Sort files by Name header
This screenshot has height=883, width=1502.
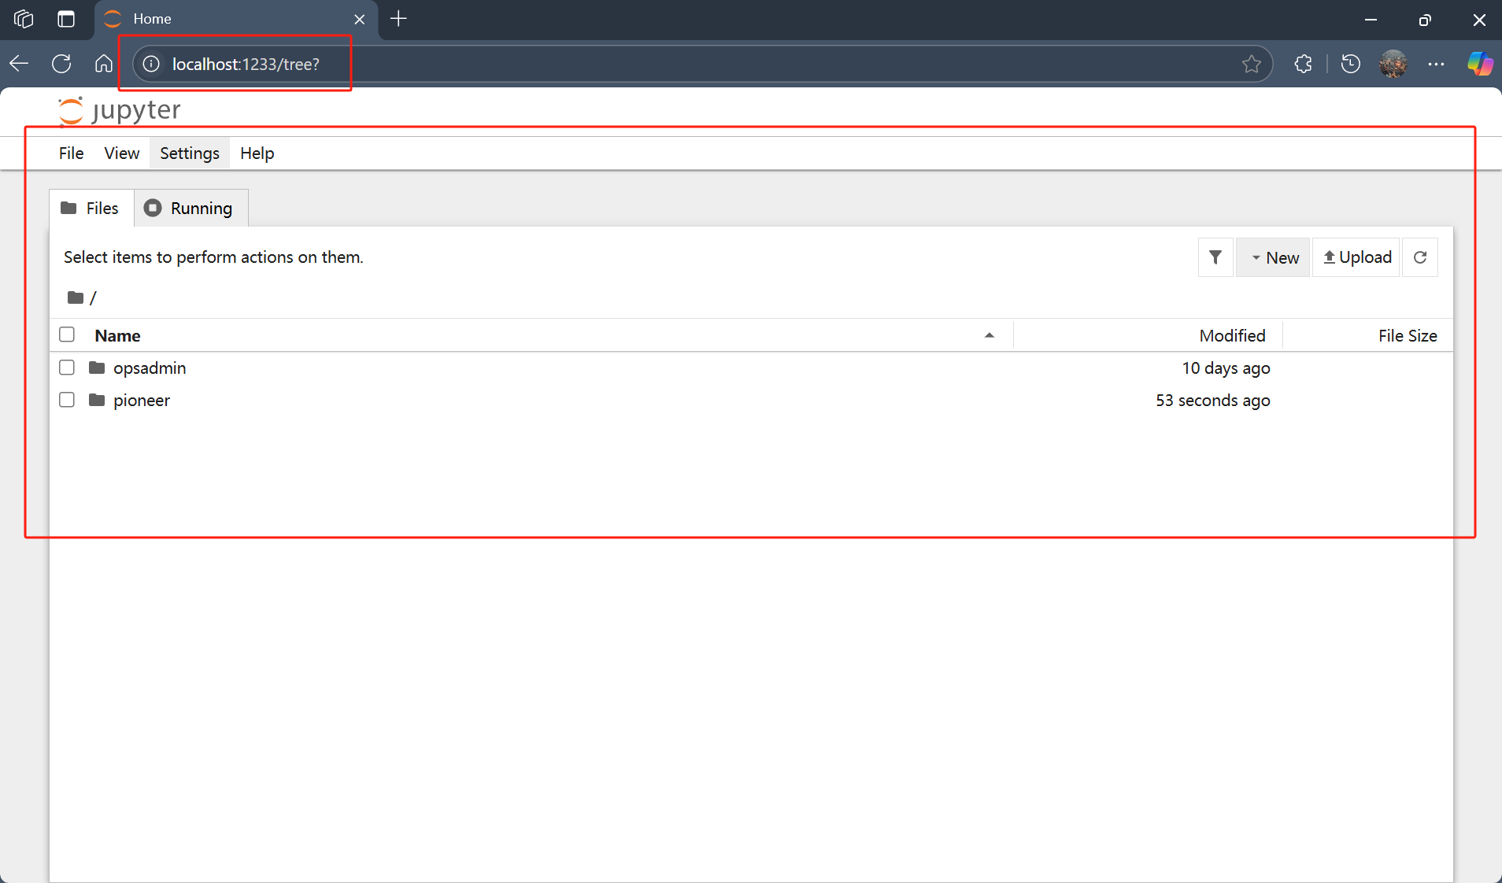pos(117,335)
